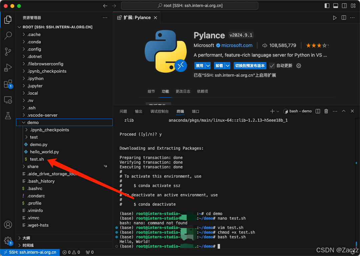Image resolution: width=360 pixels, height=256 pixels.
Task: Open the customize layout icon
Action: [353, 6]
